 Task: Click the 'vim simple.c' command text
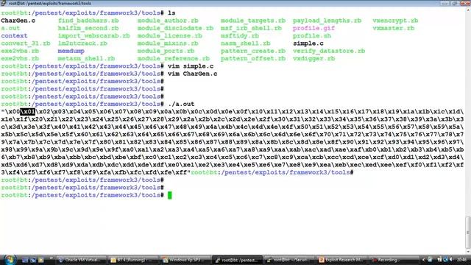tap(191, 66)
